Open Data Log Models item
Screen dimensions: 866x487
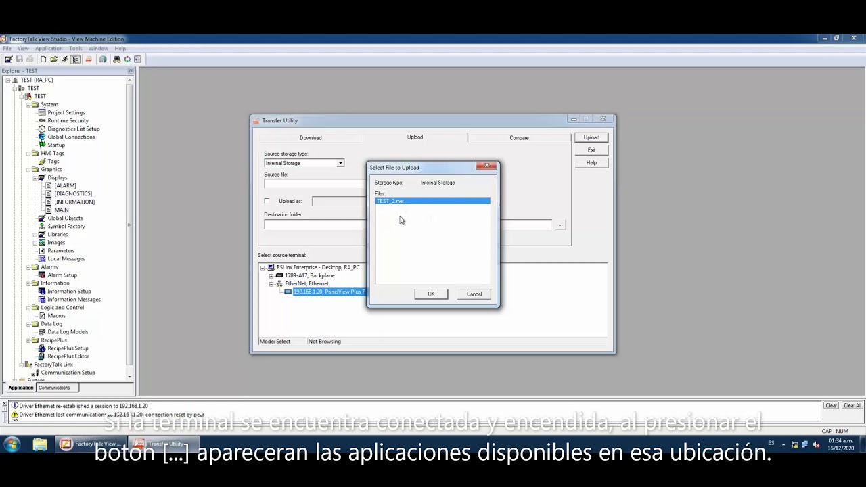pyautogui.click(x=68, y=331)
